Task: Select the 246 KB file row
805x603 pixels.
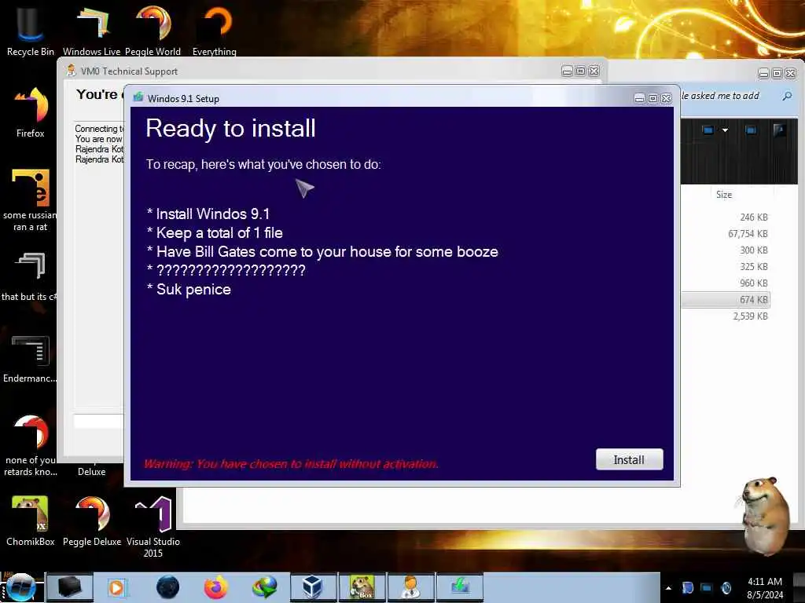Action: (x=726, y=217)
